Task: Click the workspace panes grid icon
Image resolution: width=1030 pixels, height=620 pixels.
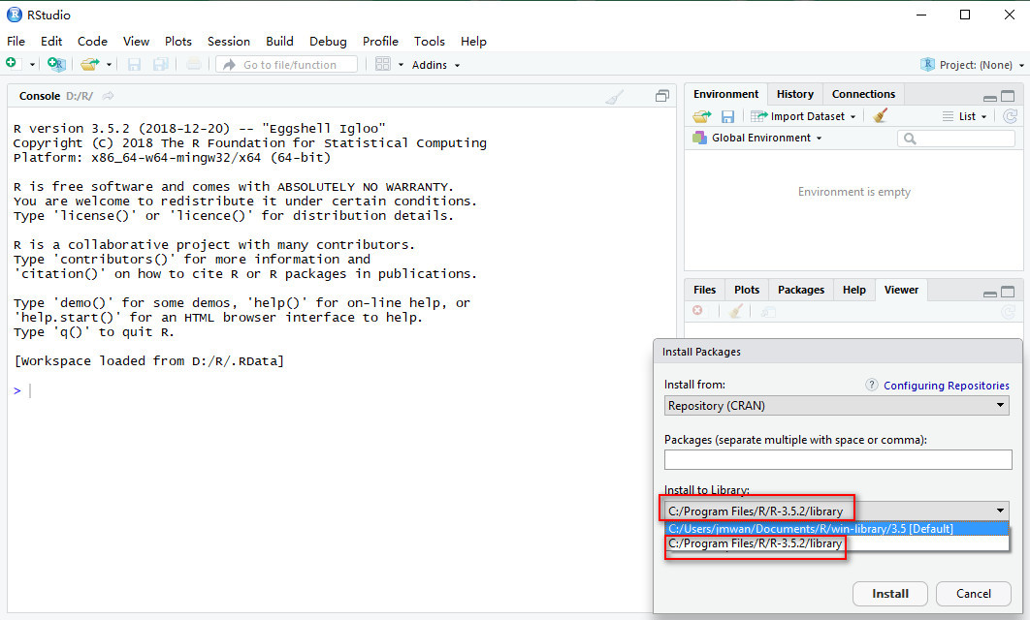Action: coord(383,64)
